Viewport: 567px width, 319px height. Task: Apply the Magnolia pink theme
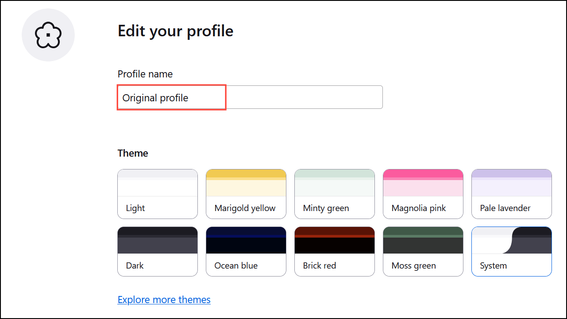(423, 194)
